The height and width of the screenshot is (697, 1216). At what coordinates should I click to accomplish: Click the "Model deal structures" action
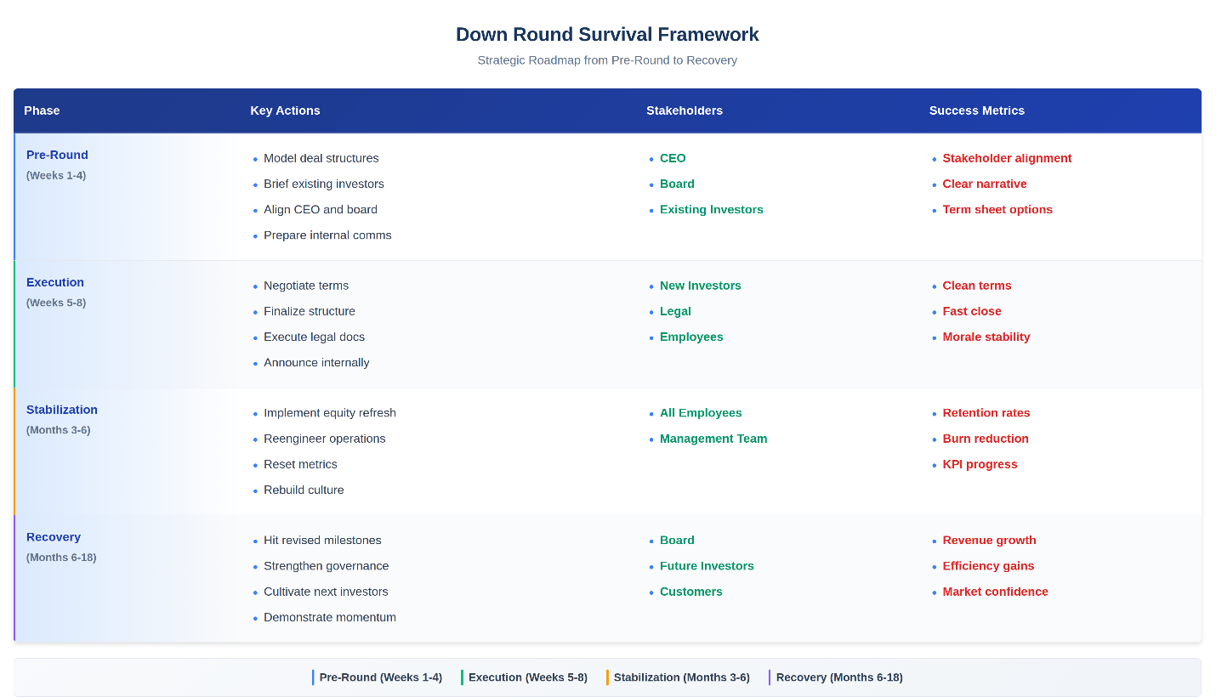[x=321, y=158]
